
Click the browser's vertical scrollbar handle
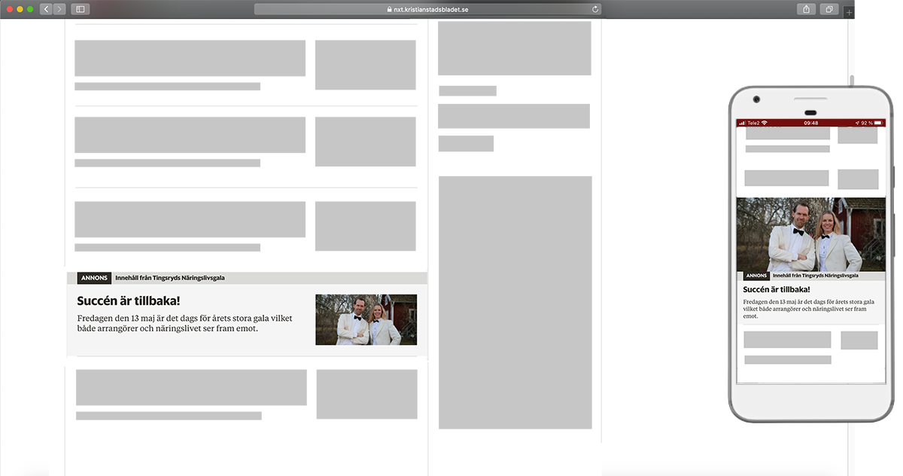852,81
